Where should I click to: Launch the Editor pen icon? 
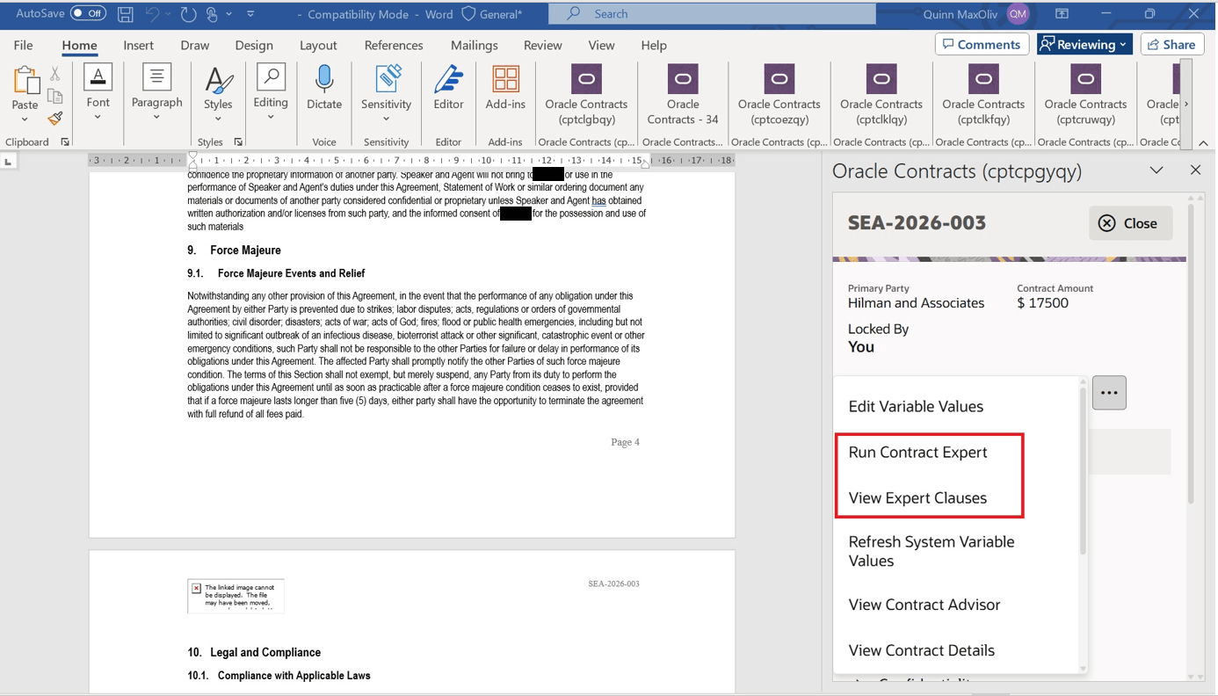pyautogui.click(x=448, y=78)
